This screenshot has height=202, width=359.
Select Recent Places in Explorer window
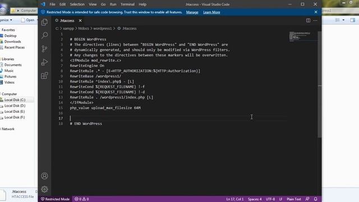[15, 47]
